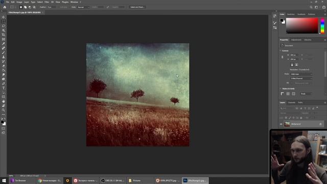Open the Color panel options menu
This screenshot has width=327, height=184.
(x=325, y=14)
